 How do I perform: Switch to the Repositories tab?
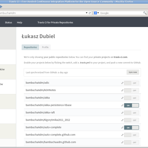(30, 47)
